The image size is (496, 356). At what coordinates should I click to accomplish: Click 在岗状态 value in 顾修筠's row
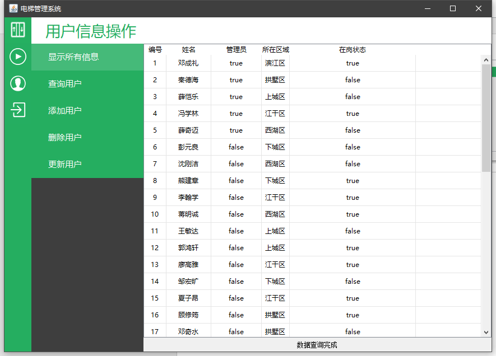tap(353, 315)
